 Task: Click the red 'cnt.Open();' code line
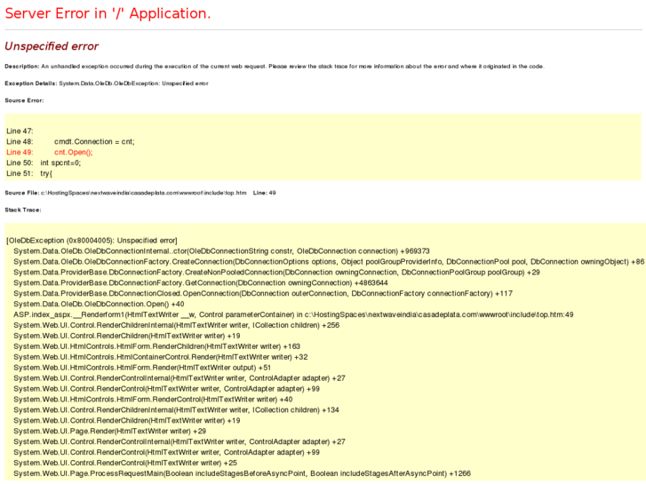74,153
